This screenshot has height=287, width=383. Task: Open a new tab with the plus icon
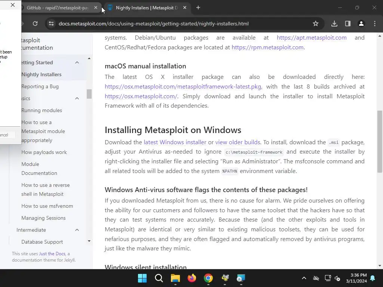tap(198, 8)
